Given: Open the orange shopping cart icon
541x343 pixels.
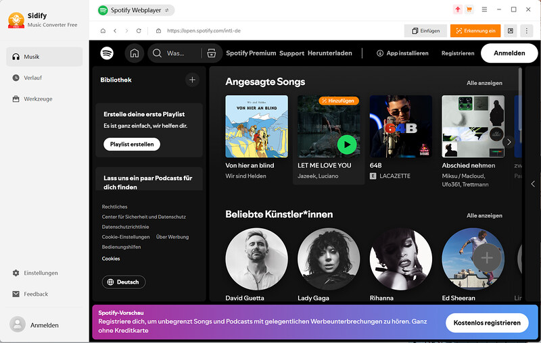Looking at the screenshot, I should tap(469, 9).
